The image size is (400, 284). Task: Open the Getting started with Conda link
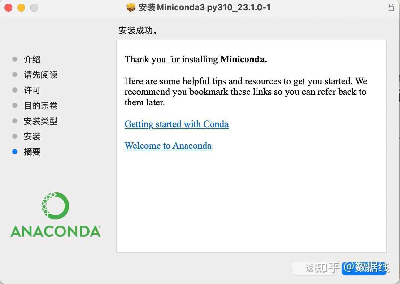coord(176,124)
